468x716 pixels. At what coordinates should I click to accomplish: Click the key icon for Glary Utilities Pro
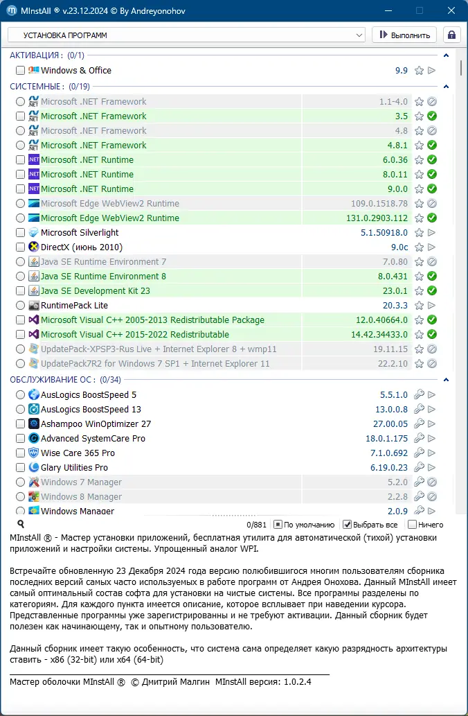[420, 467]
